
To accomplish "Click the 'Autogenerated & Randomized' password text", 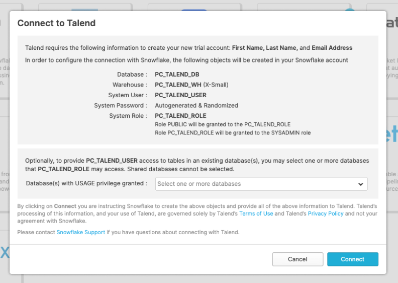I will [196, 106].
